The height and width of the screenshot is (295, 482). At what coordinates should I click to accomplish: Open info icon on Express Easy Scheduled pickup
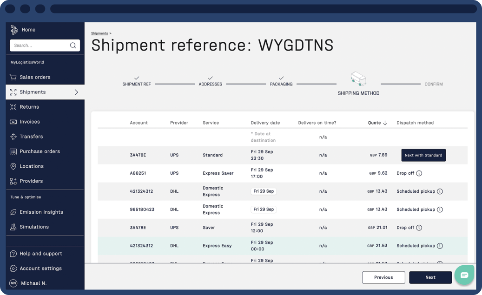pos(441,246)
